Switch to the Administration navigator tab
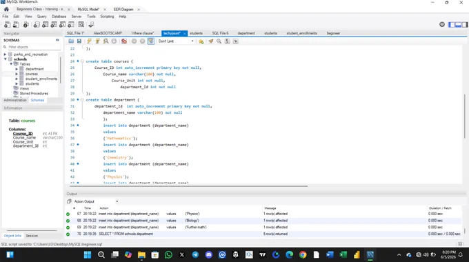 pos(15,100)
